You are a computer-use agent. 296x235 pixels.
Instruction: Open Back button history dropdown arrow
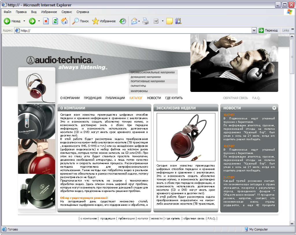point(24,21)
